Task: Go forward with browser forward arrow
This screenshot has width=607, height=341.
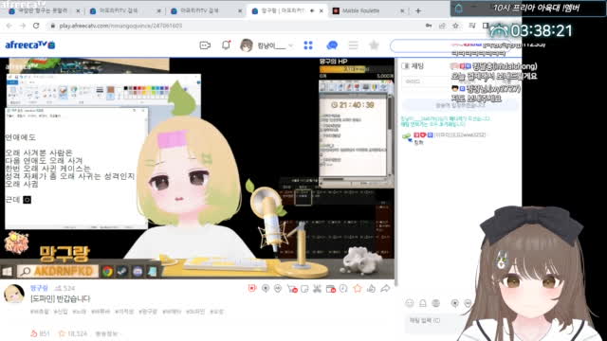Action: point(23,26)
